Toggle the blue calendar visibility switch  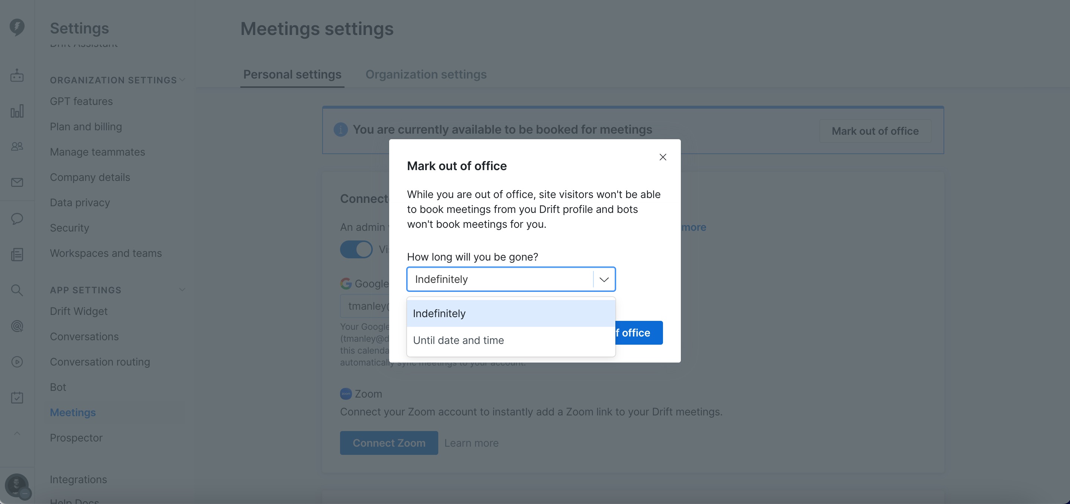click(356, 250)
